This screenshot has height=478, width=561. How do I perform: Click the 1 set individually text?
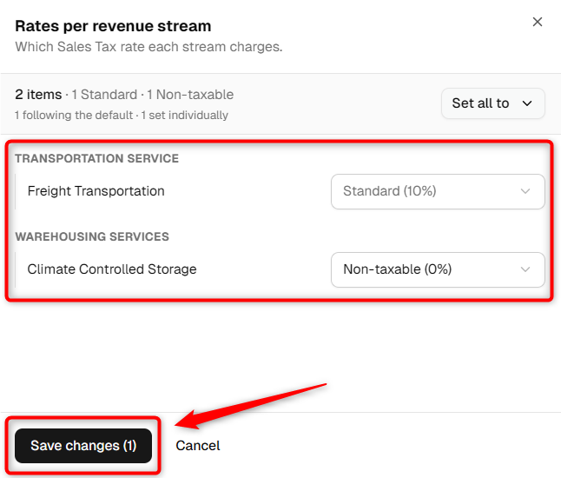point(185,116)
